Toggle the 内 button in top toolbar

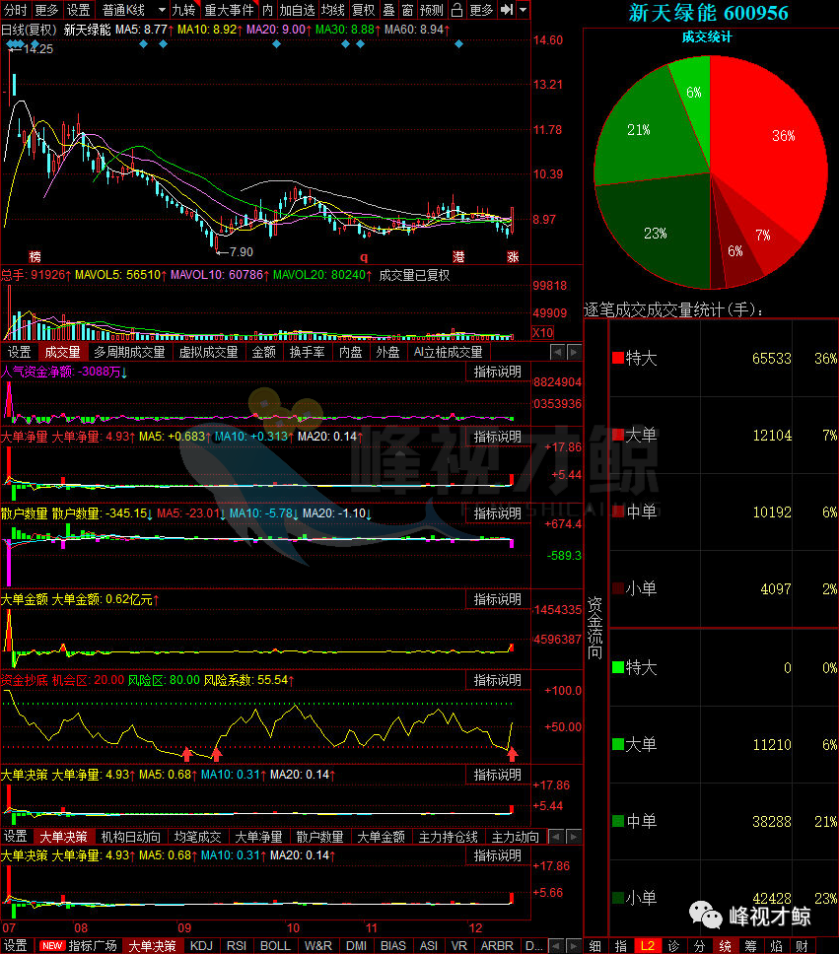pyautogui.click(x=268, y=10)
